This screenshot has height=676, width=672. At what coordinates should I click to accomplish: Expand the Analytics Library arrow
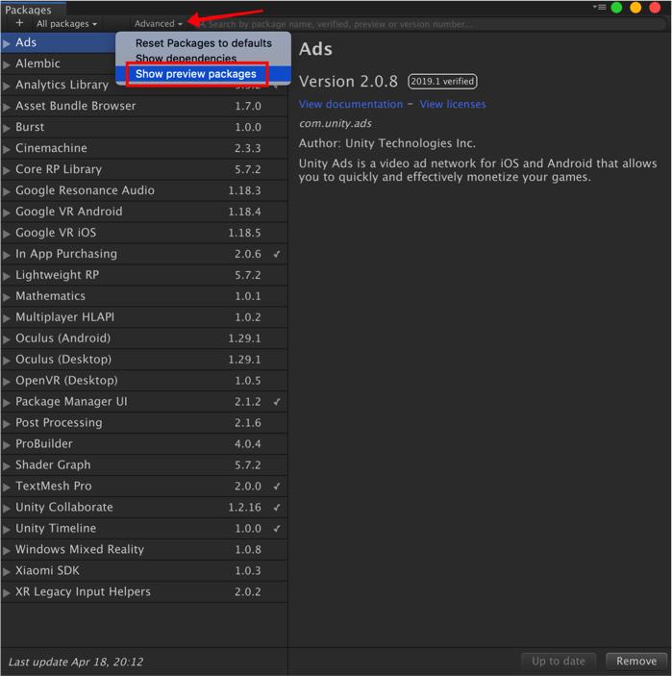7,86
